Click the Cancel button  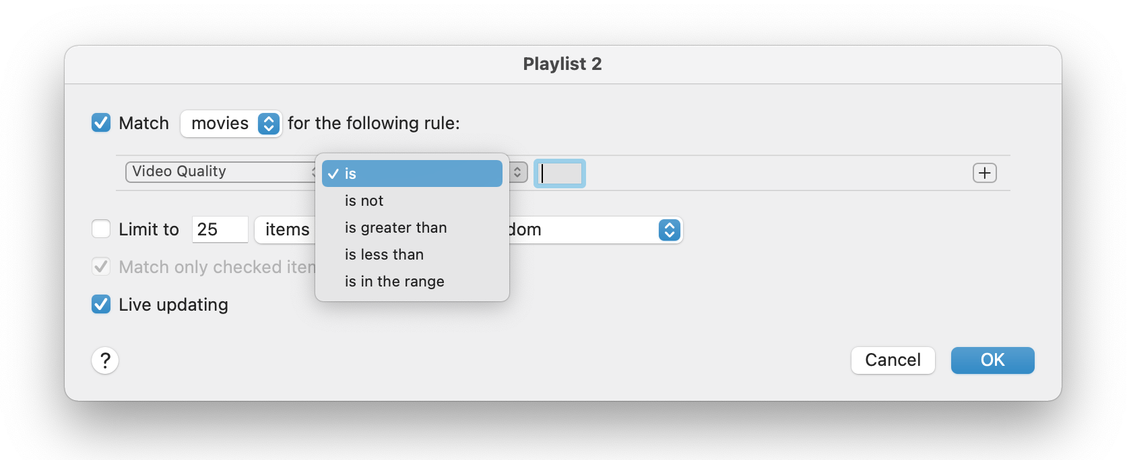tap(893, 360)
